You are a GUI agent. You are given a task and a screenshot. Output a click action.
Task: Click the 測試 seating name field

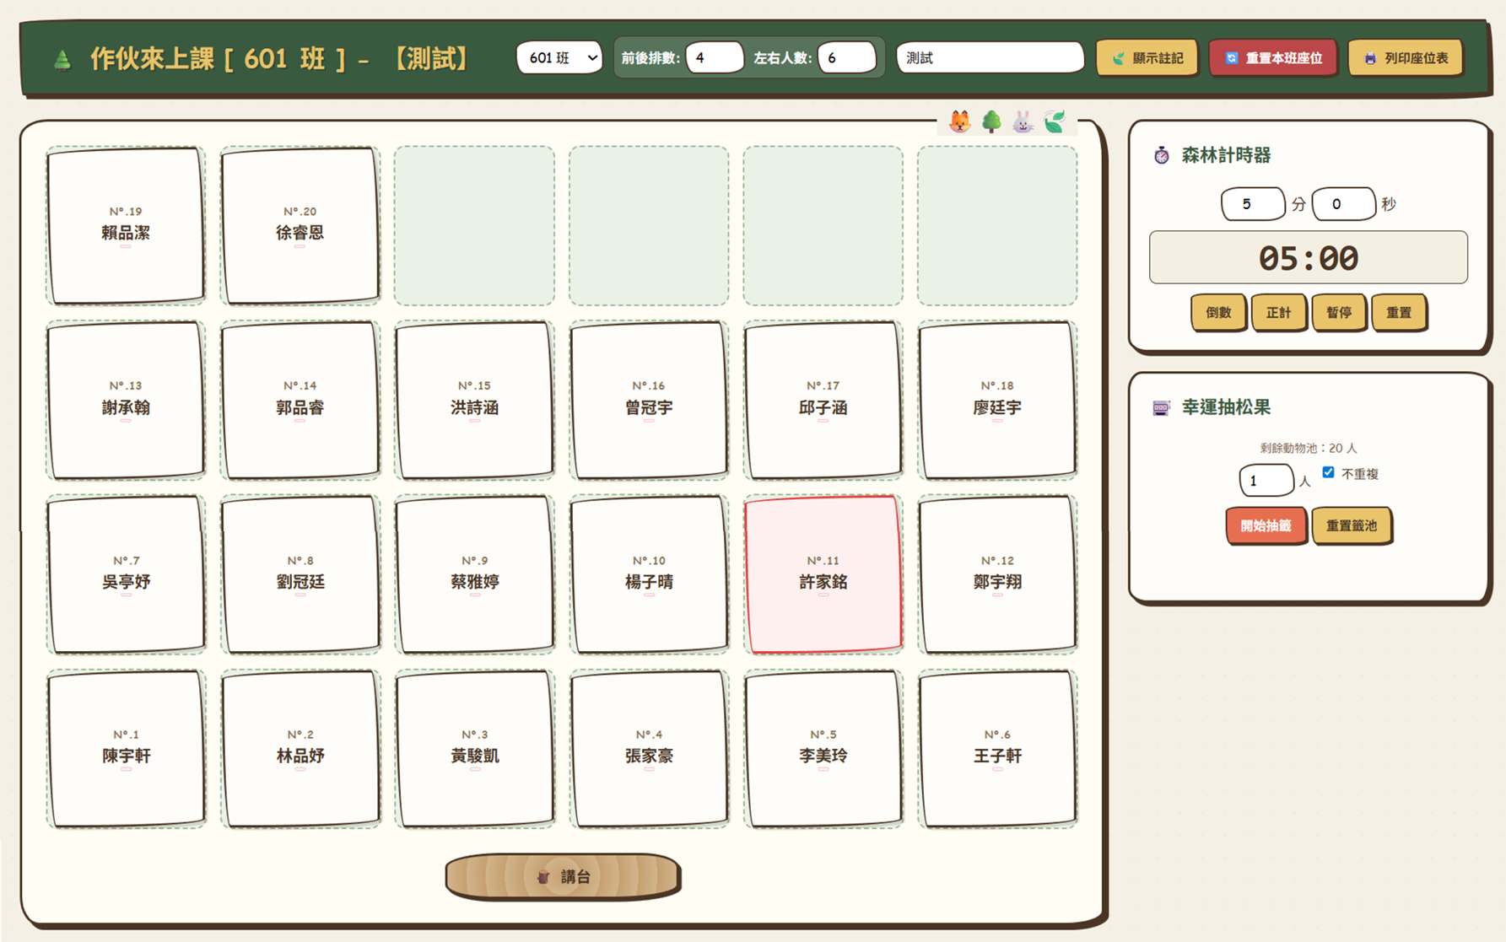pyautogui.click(x=990, y=58)
